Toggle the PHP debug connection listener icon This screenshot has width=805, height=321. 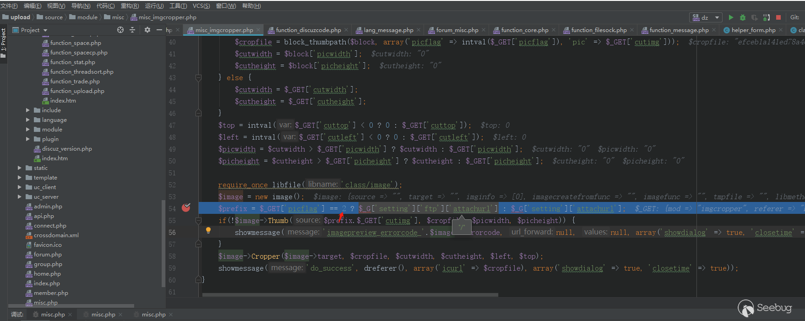tap(767, 17)
